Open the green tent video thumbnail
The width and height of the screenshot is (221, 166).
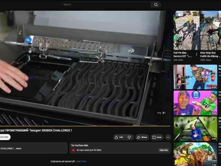click(195, 129)
